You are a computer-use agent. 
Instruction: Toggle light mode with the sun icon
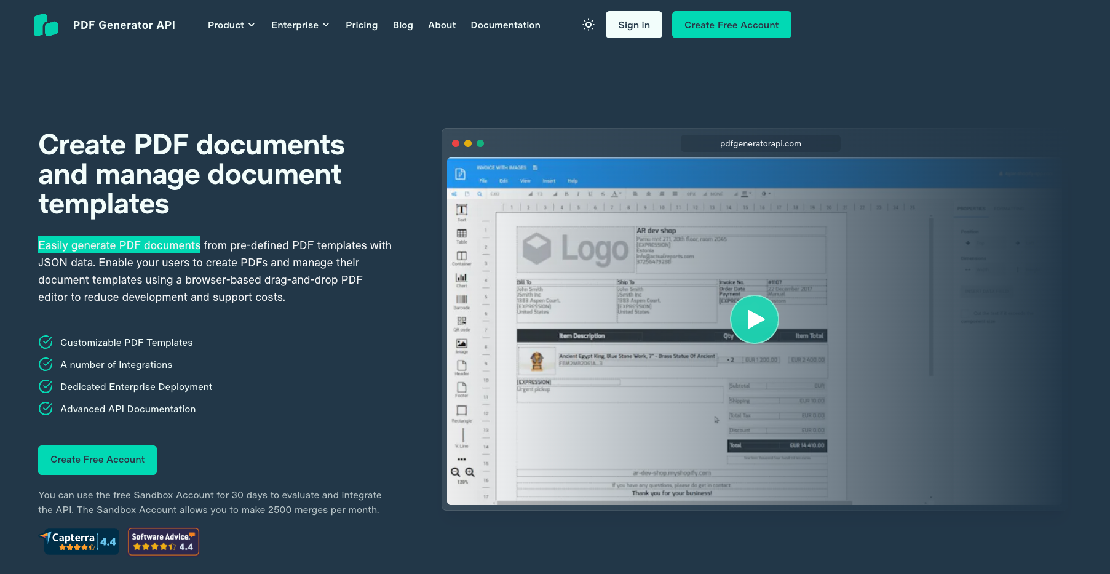point(588,25)
